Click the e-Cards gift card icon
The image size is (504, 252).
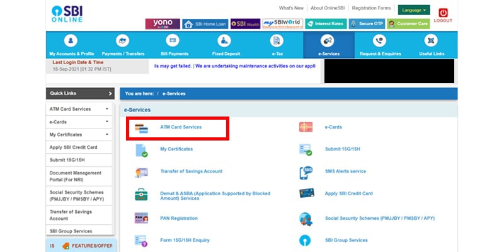click(306, 127)
